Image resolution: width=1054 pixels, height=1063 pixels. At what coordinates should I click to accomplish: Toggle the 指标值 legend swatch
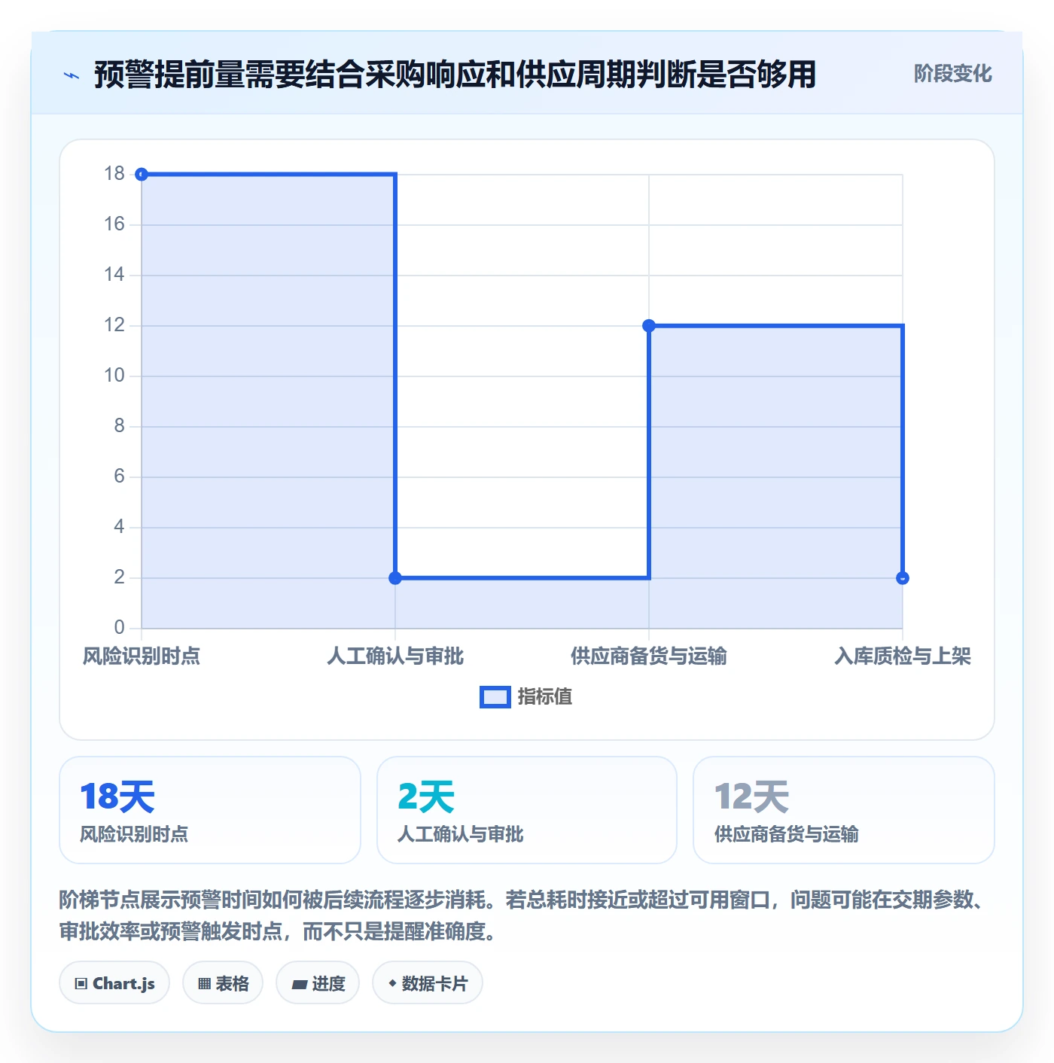(495, 697)
